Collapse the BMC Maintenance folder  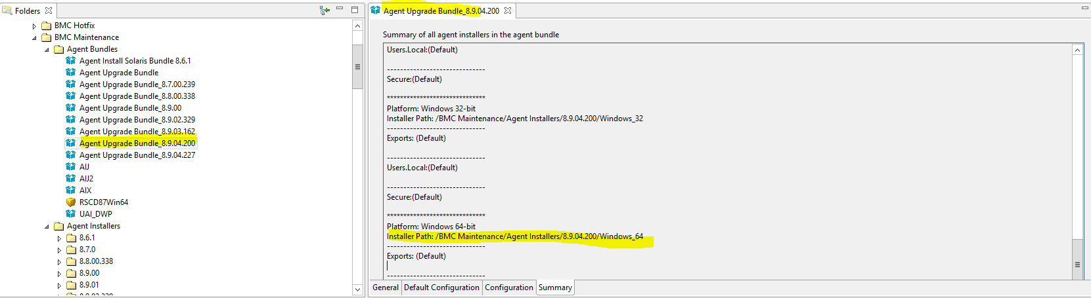34,38
